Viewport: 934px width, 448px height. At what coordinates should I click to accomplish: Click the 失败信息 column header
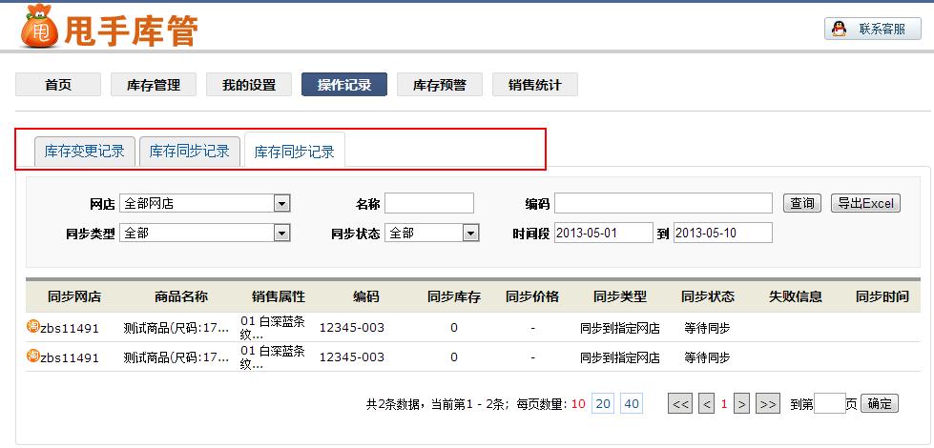pos(796,296)
